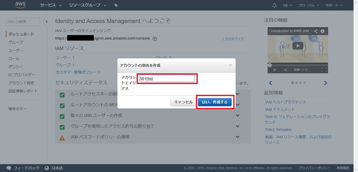Click the share icon on video thumbnail
This screenshot has width=358, height=172.
click(316, 31)
